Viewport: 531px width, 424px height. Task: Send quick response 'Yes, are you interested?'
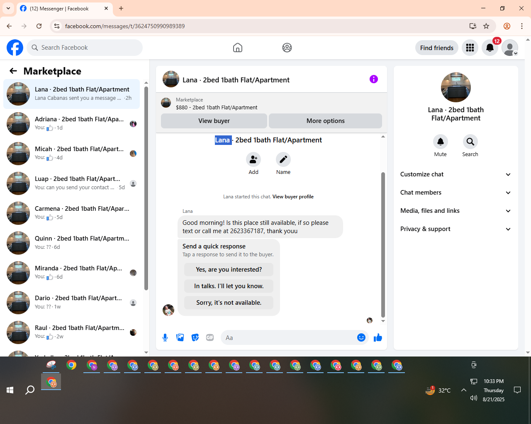[x=229, y=270]
